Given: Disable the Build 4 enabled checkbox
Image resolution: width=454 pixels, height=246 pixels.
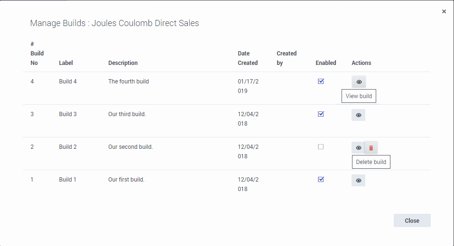Looking at the screenshot, I should [321, 81].
